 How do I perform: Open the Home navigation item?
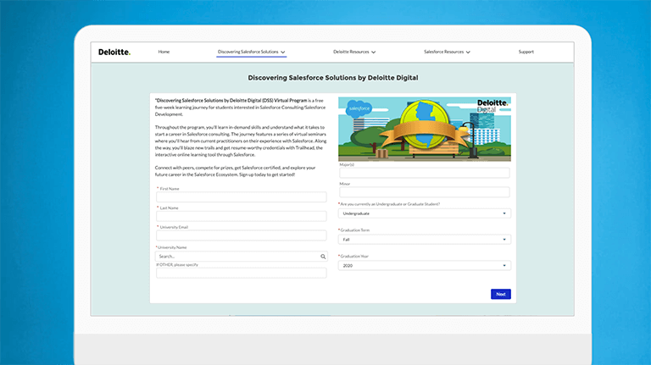tap(164, 52)
